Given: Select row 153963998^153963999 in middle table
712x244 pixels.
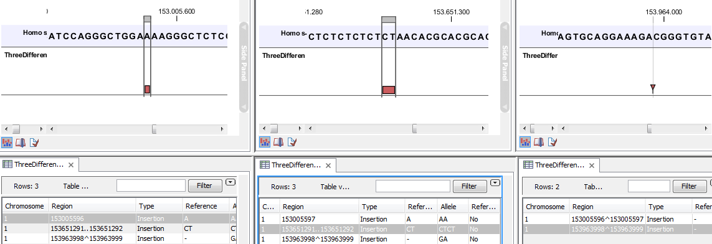Looking at the screenshot, I should pyautogui.click(x=380, y=239).
